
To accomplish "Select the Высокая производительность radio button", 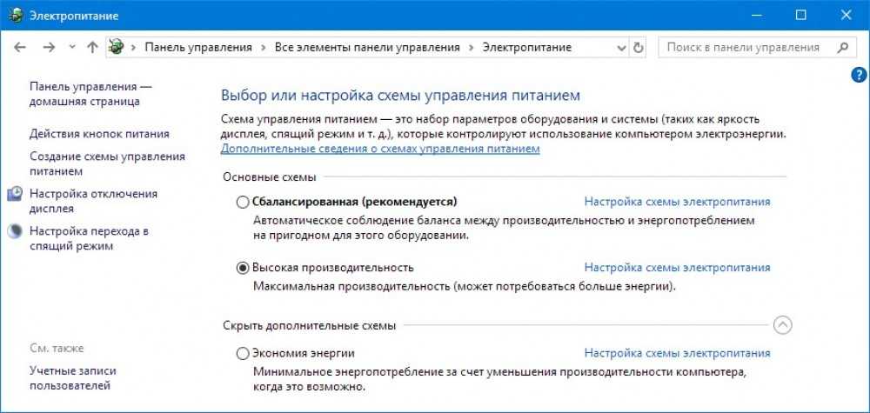I will coord(243,267).
